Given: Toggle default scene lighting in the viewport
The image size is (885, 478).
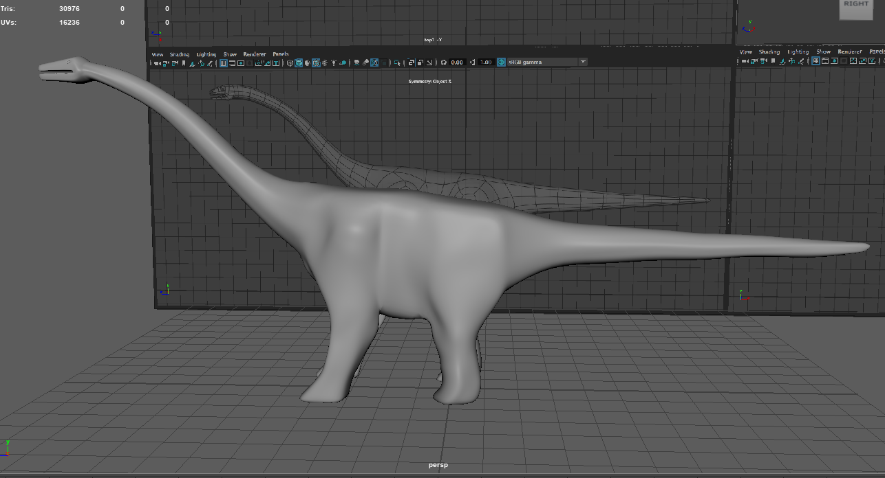Looking at the screenshot, I should (334, 62).
